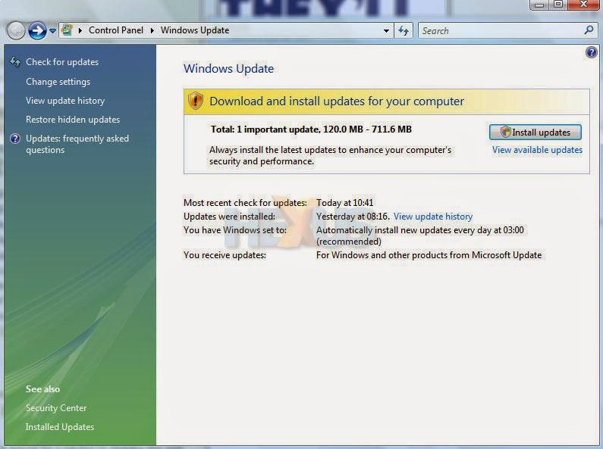This screenshot has width=603, height=449.
Task: Open View update history in sidebar
Action: (65, 101)
